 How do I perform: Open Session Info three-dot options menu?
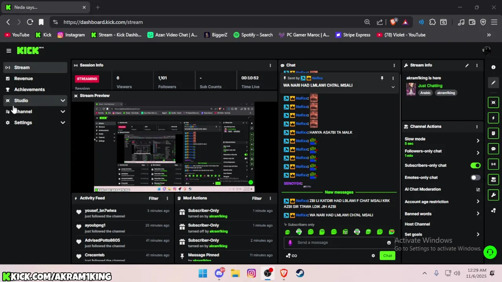point(270,65)
